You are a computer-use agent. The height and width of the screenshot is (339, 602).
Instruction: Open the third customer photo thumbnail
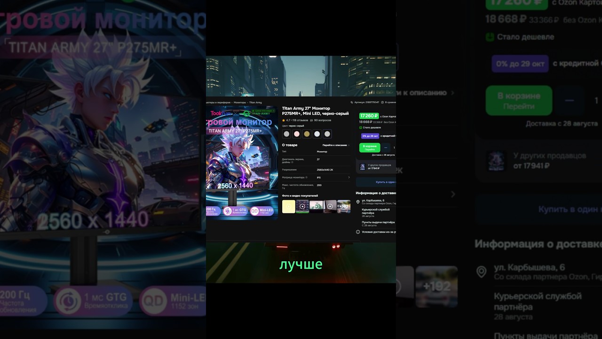[316, 206]
